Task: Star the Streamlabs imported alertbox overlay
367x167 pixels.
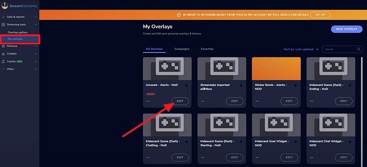Action: (241, 85)
